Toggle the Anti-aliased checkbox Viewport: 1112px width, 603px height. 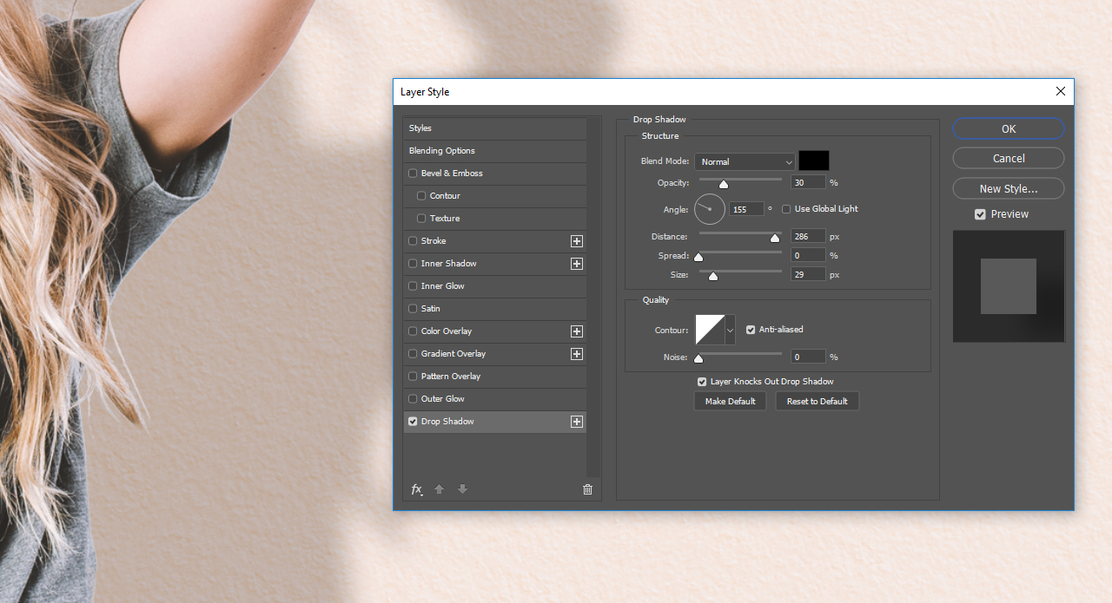[x=751, y=330]
